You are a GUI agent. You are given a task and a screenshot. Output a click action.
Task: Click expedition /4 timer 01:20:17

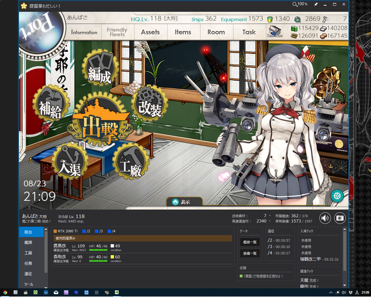[279, 253]
